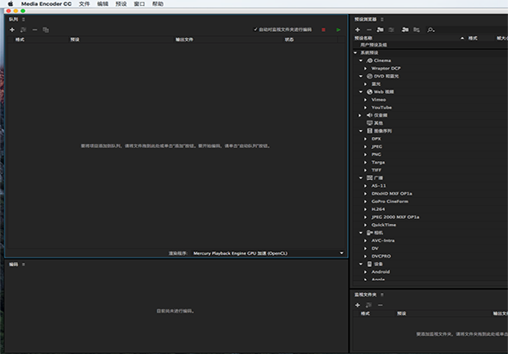This screenshot has height=354, width=508.
Task: Click the watch folder 预设 column header
Action: point(401,314)
